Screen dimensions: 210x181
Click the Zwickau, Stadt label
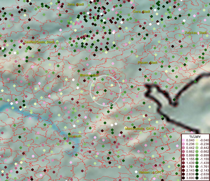(x=195, y=32)
